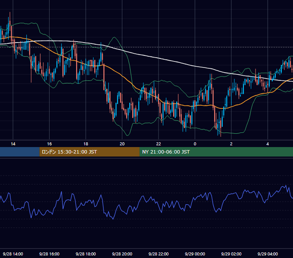Select the "9/28 22:00" date label
Viewport: 293px width, 258px height.
tap(159, 254)
